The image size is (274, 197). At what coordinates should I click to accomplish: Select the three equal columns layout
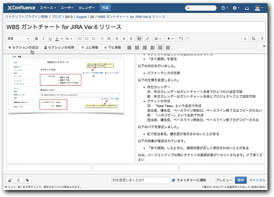tap(160, 47)
